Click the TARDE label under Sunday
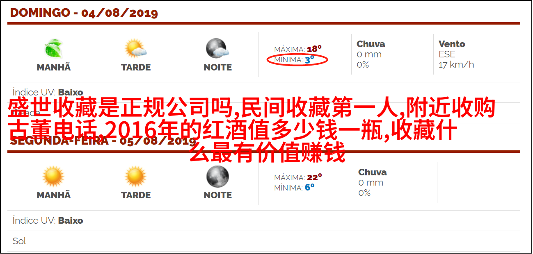 (136, 67)
